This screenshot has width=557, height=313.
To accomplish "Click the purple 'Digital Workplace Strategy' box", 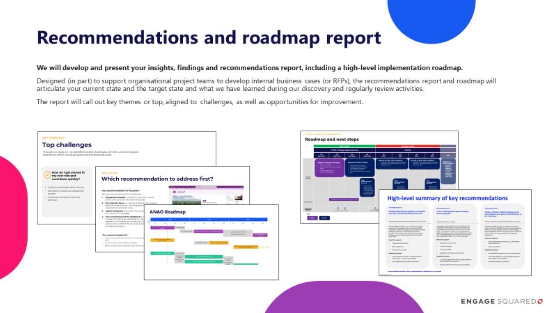I will pyautogui.click(x=329, y=168).
